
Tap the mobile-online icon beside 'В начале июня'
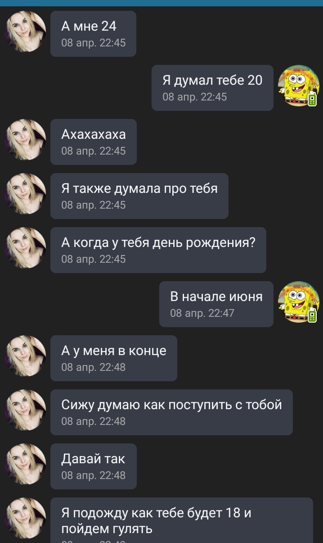pos(312,315)
